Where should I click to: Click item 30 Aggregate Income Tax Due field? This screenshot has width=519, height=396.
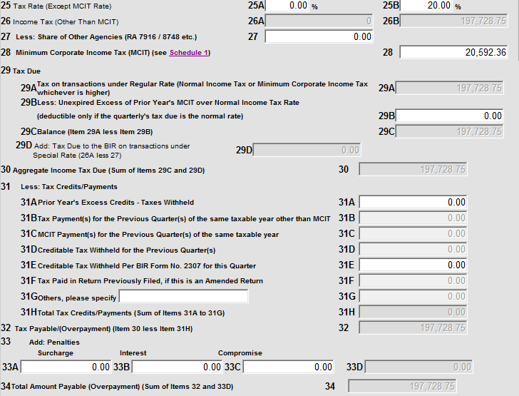click(x=413, y=169)
